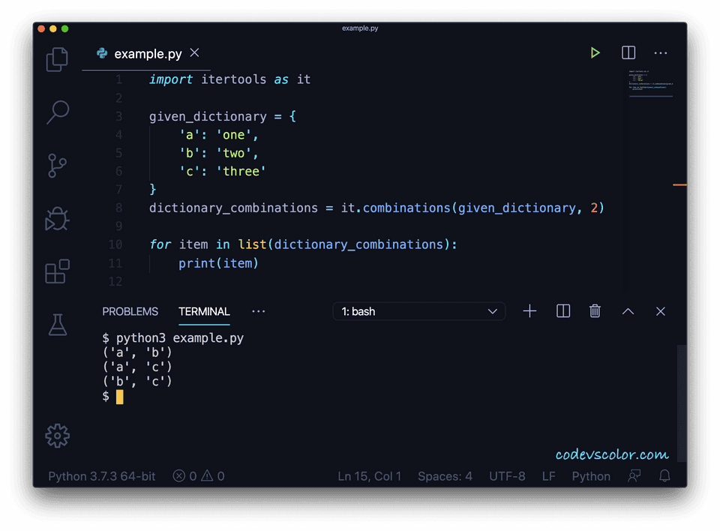720x531 pixels.
Task: Create a new terminal with the plus icon
Action: point(529,310)
